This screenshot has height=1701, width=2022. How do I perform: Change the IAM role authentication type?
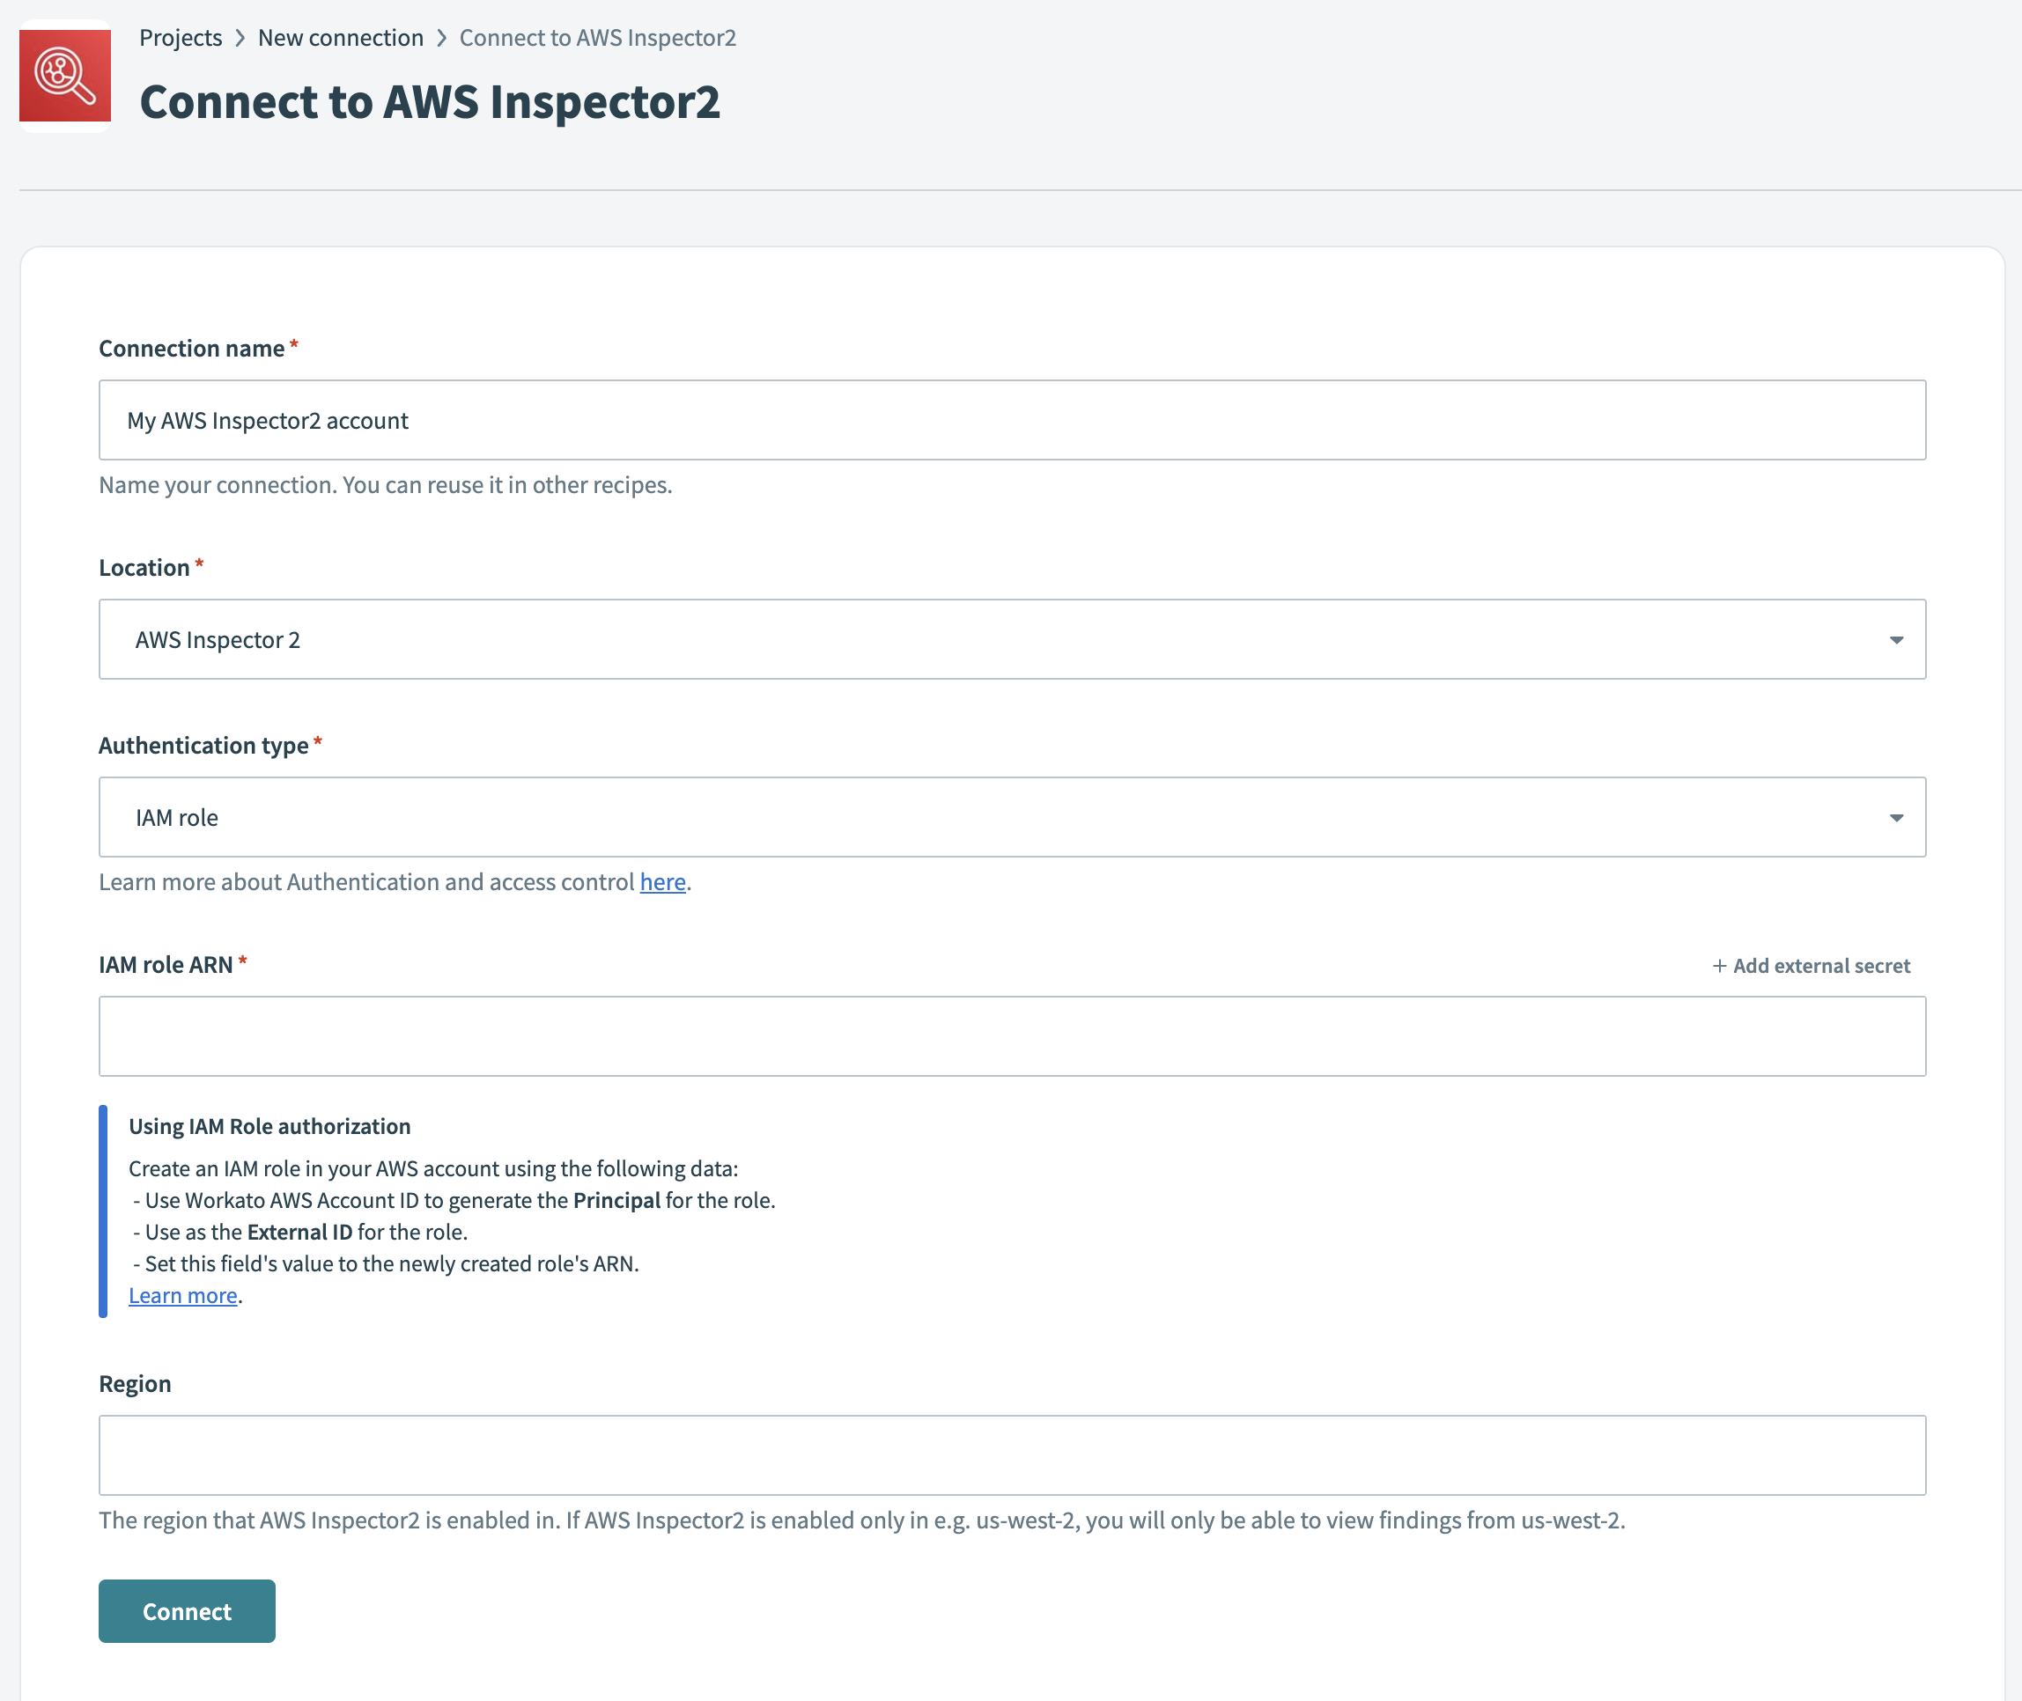(1011, 817)
